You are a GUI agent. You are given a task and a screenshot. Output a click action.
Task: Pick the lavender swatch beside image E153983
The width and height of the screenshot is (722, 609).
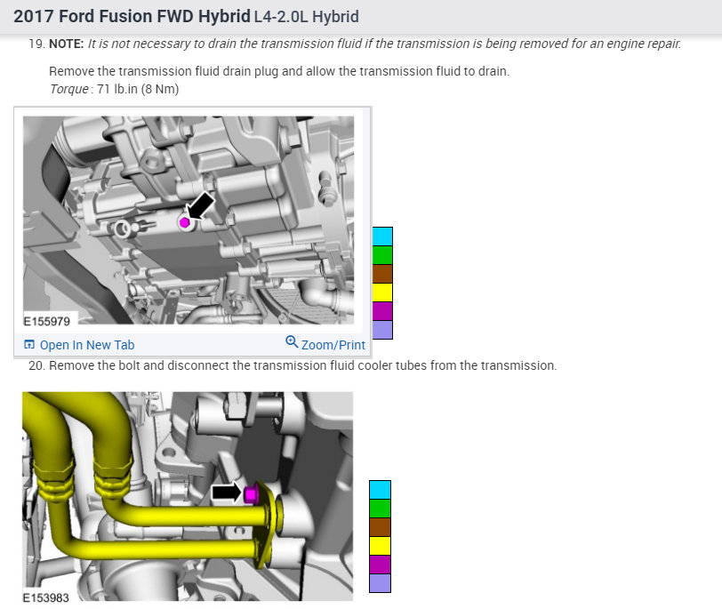pos(380,583)
